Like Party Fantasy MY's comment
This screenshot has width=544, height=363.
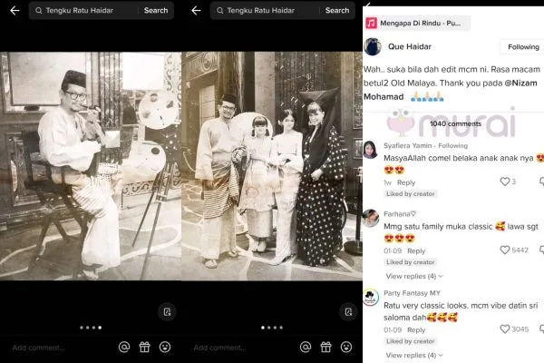(x=505, y=329)
